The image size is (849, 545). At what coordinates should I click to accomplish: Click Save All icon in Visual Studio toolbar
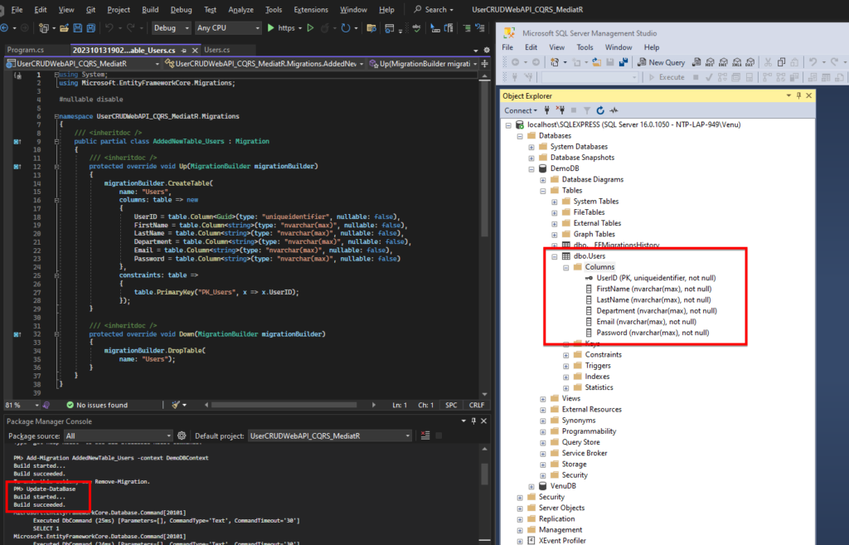[x=90, y=27]
